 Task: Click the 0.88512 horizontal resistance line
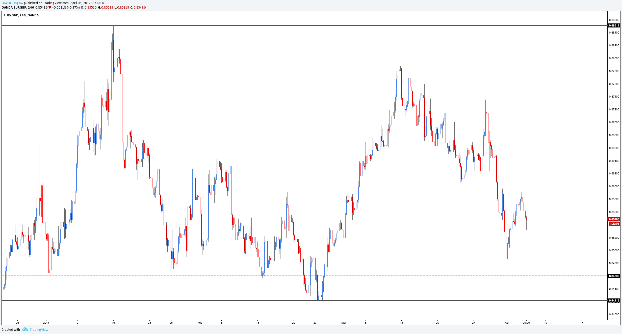(304, 25)
